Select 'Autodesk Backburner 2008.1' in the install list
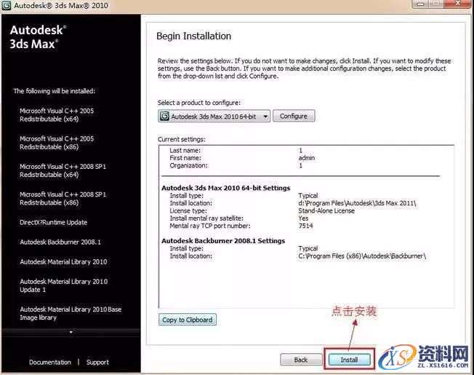Screen dimensions: 474x375 (60, 242)
